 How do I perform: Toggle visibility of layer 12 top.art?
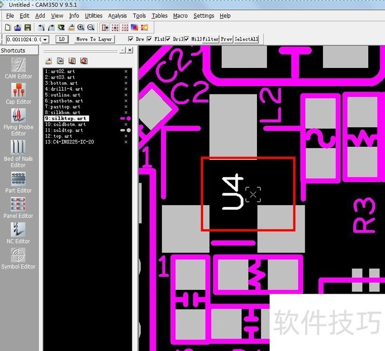(126, 136)
